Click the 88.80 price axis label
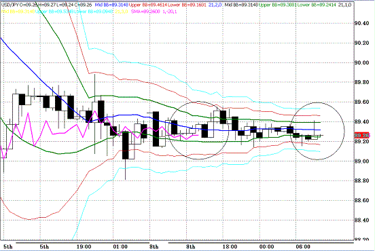The height and width of the screenshot is (251, 375). pos(361,180)
